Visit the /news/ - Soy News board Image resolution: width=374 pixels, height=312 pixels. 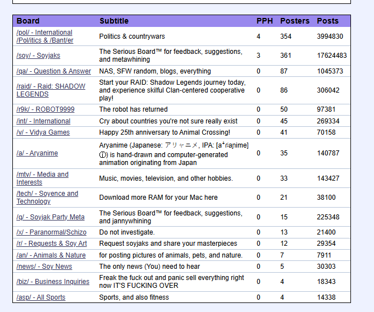tap(44, 266)
